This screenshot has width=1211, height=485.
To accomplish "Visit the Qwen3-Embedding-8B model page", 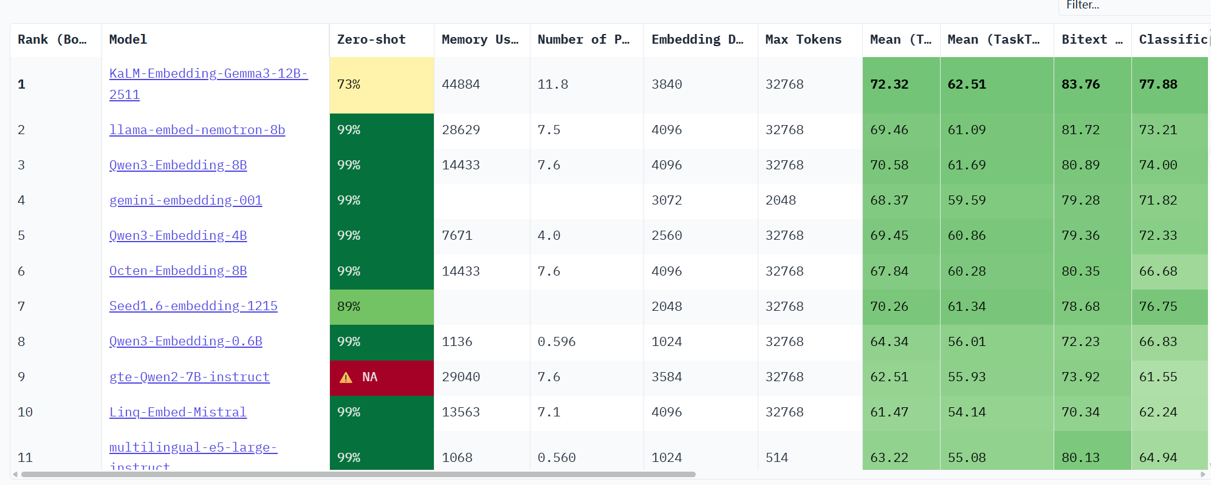I will pyautogui.click(x=177, y=165).
